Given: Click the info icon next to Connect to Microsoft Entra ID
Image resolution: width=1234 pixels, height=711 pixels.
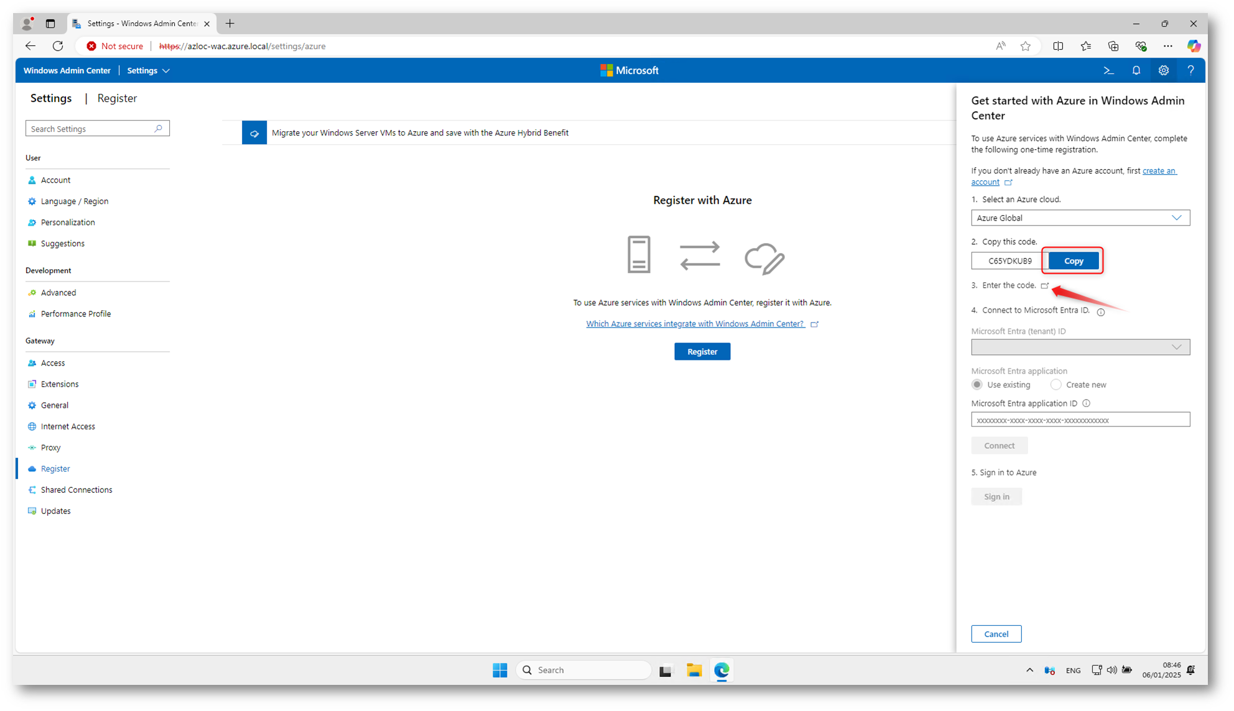Looking at the screenshot, I should pyautogui.click(x=1101, y=312).
